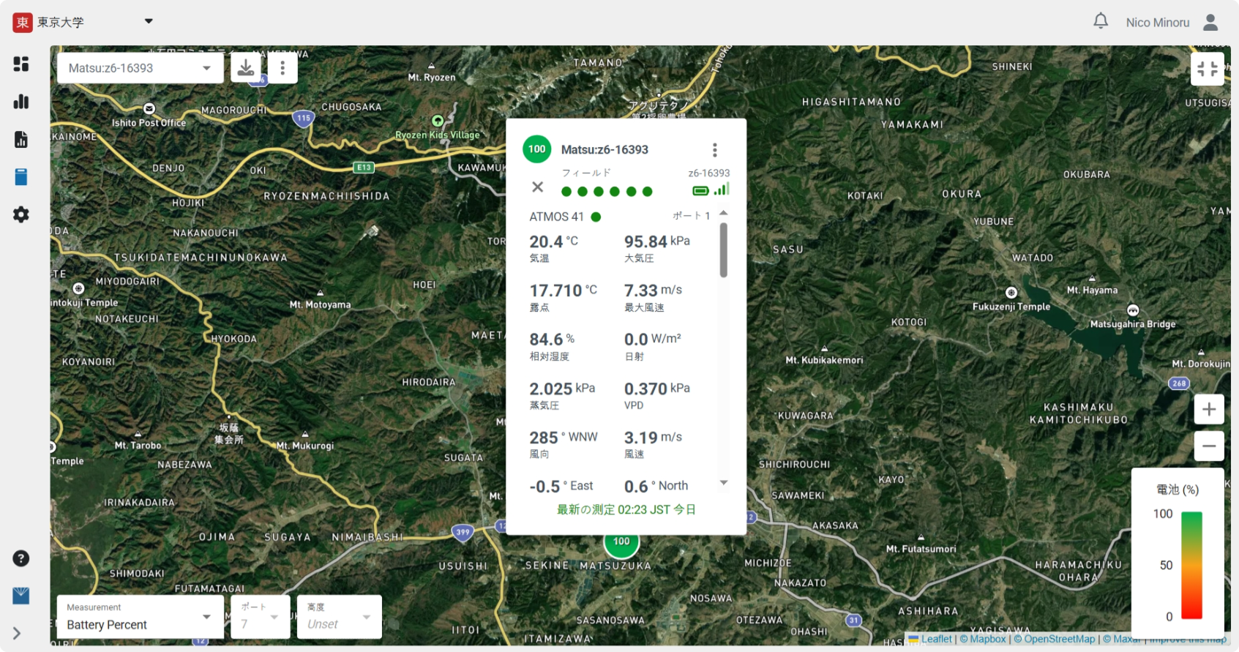
Task: Click the Ishito Post Office map pin
Action: [149, 108]
